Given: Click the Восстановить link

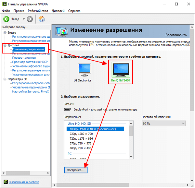Looking at the screenshot, I should point(176,35).
